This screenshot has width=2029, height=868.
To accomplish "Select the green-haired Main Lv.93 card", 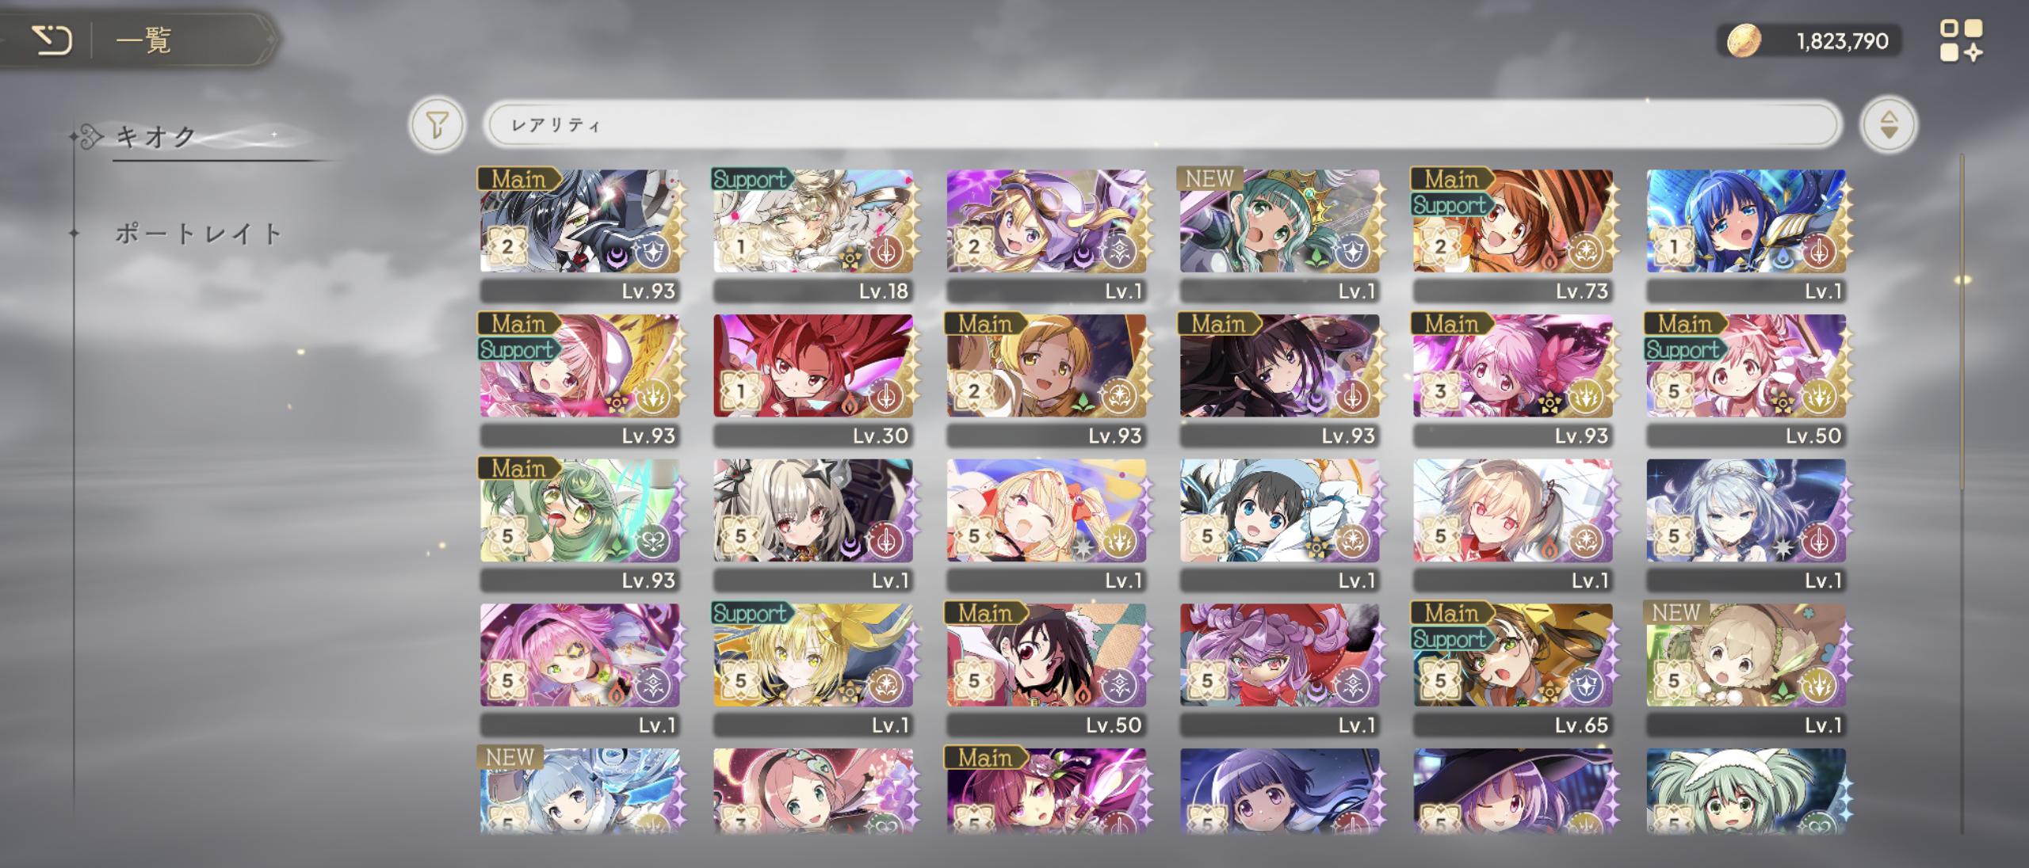I will click(579, 525).
